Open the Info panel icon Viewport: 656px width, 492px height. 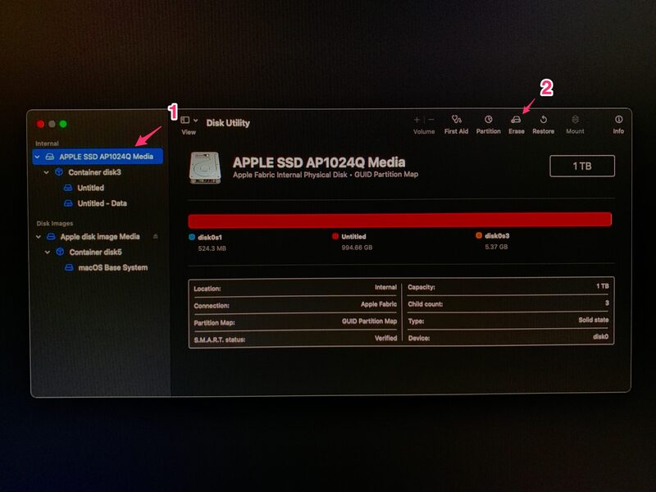point(618,119)
